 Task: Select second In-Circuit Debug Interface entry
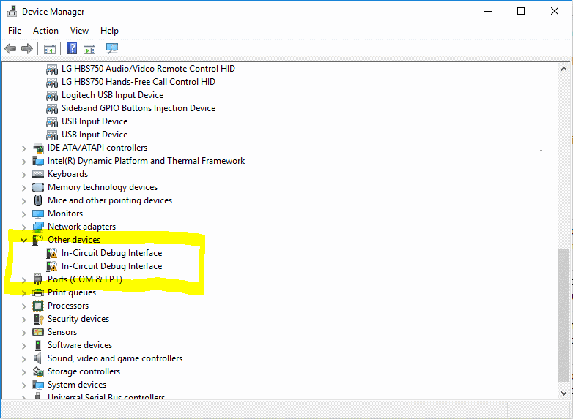point(112,266)
